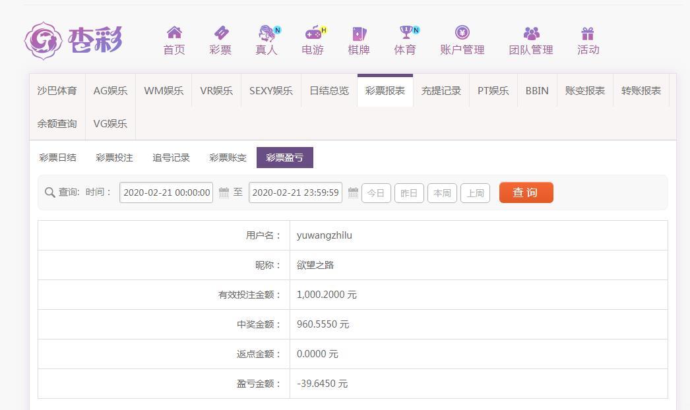This screenshot has height=410, width=690.
Task: Click the start time input field
Action: [x=166, y=192]
